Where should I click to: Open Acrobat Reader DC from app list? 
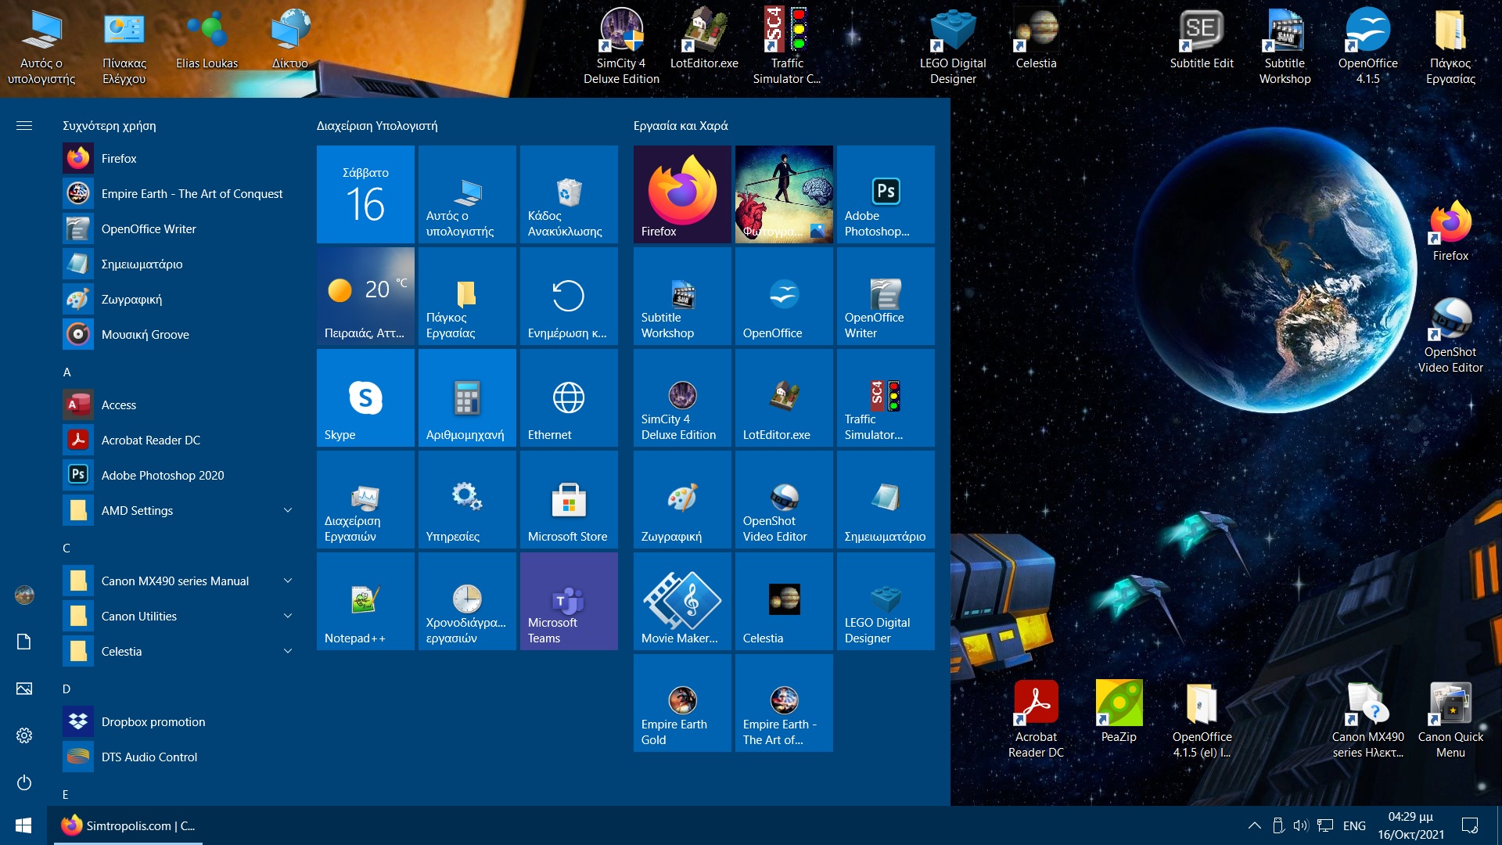[x=180, y=440]
